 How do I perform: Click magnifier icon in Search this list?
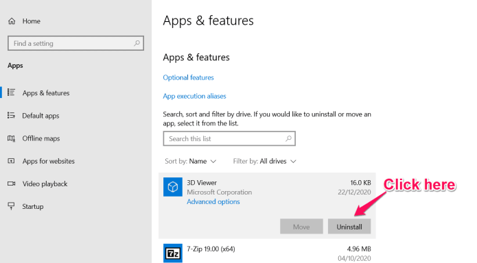(x=288, y=138)
